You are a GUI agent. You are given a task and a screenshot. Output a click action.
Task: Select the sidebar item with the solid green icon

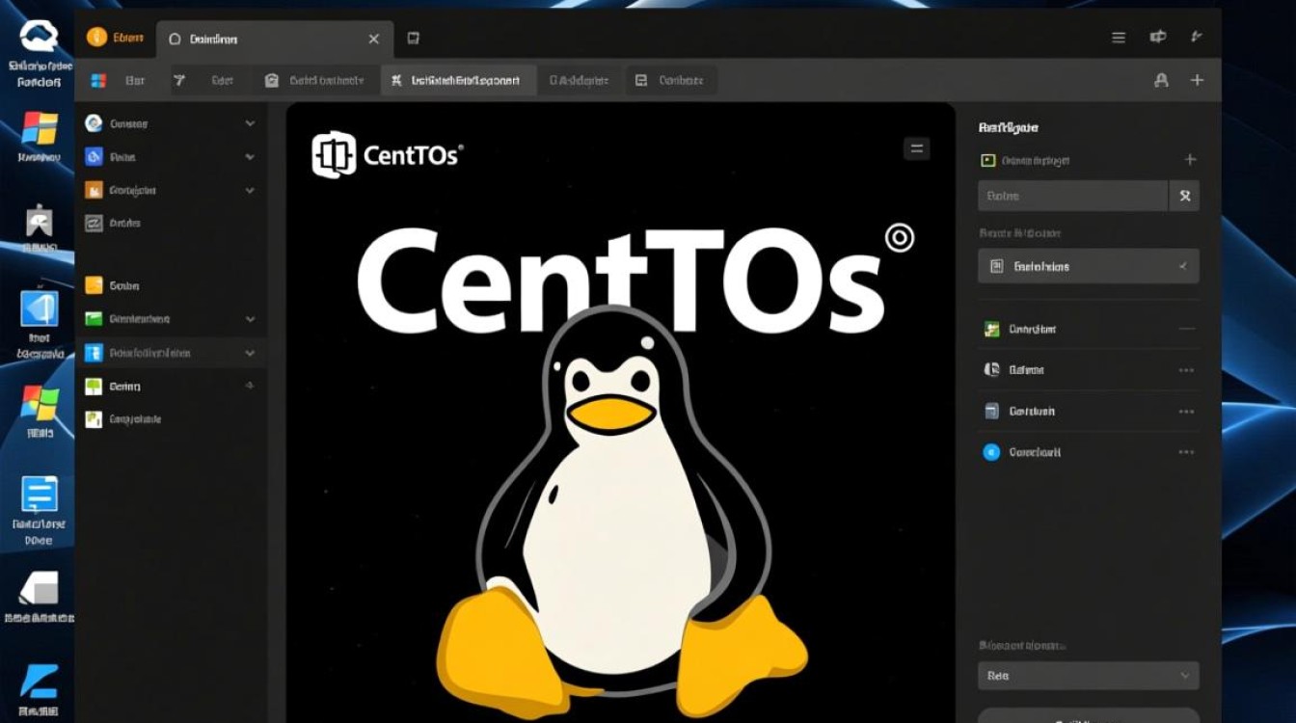click(x=127, y=318)
